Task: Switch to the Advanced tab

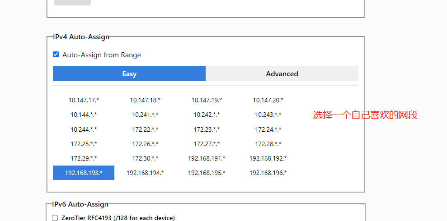Action: (x=282, y=74)
